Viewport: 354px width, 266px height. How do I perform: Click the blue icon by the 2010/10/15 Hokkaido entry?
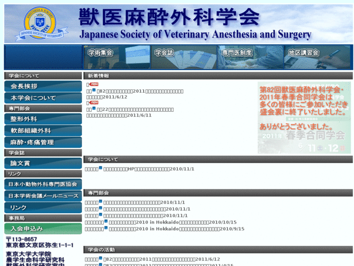[x=106, y=221]
